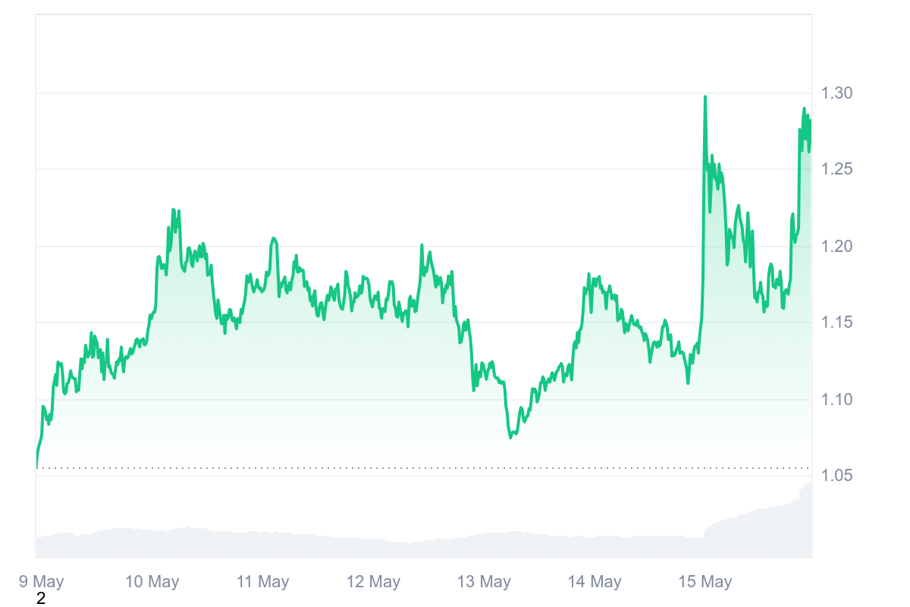The height and width of the screenshot is (607, 910).
Task: Click the highest price peak near 15 May
Action: [x=705, y=97]
